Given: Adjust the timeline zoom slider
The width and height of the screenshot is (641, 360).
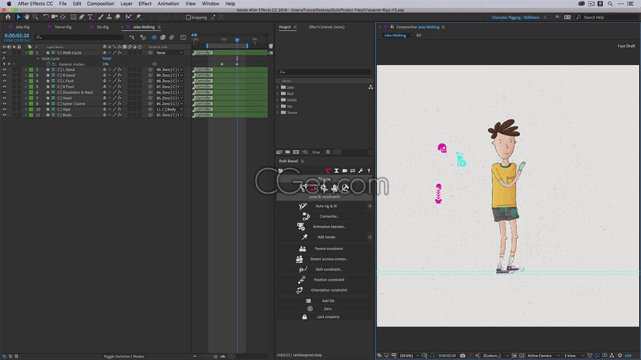Looking at the screenshot, I should pos(216,356).
